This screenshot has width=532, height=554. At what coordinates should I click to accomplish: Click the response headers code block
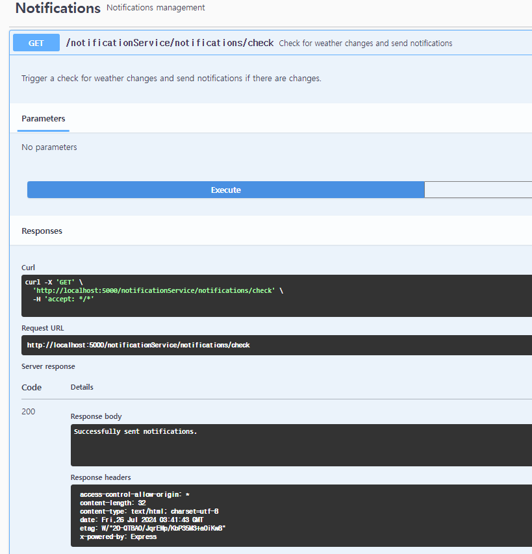tap(301, 516)
